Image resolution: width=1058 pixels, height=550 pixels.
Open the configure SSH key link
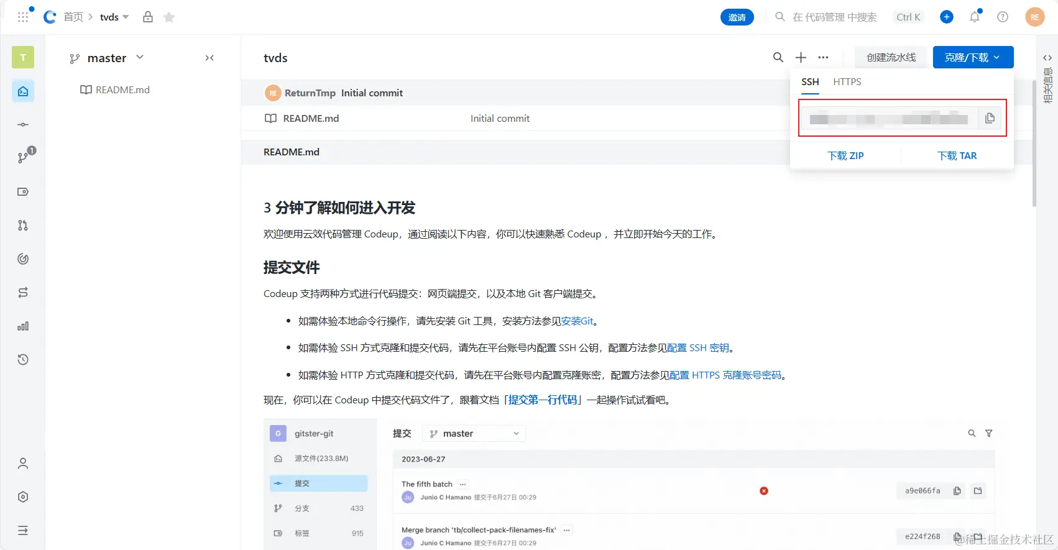pos(698,348)
